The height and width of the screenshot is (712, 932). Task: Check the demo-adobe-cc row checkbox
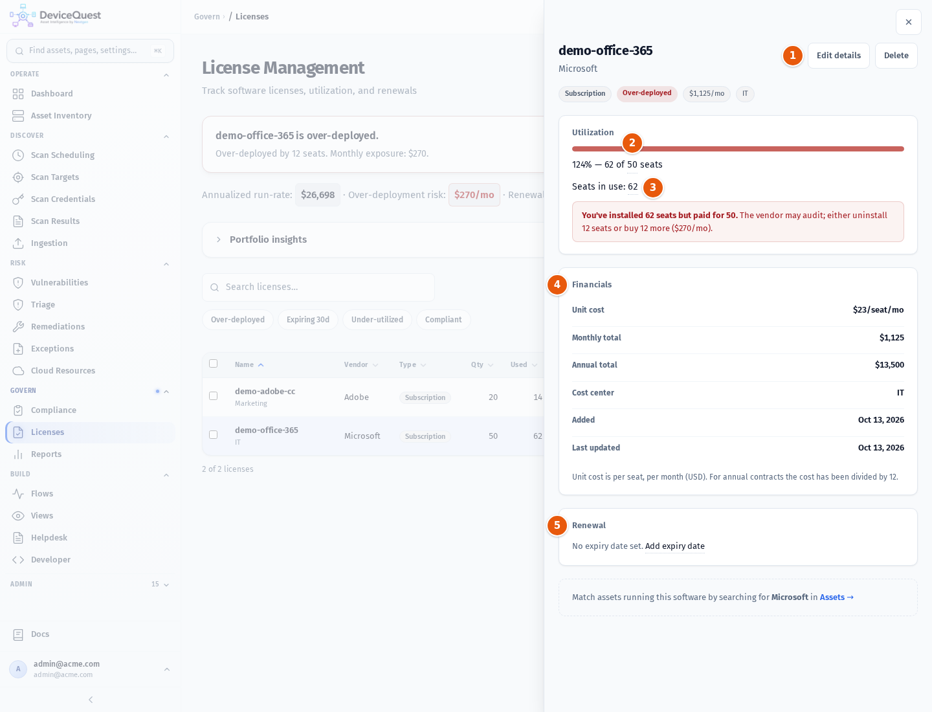[x=214, y=395]
